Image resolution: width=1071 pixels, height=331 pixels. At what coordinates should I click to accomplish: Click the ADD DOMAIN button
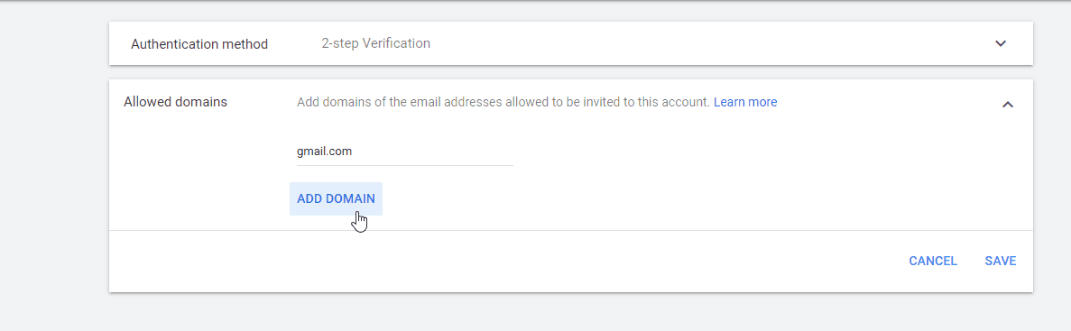pyautogui.click(x=336, y=198)
